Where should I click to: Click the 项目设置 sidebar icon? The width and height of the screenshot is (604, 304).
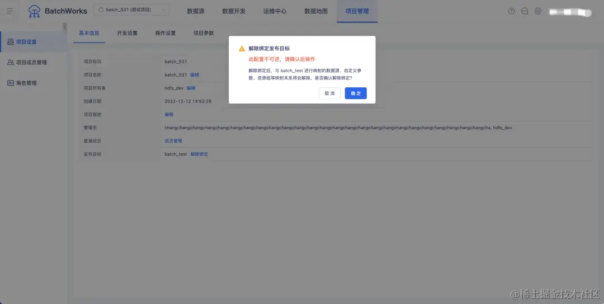(11, 41)
